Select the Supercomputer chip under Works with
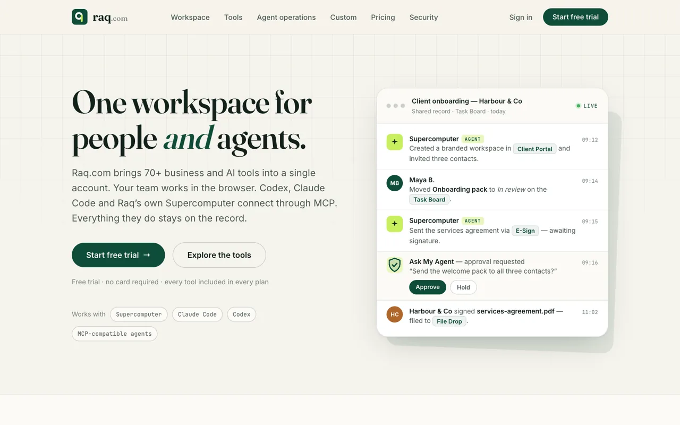 point(139,314)
